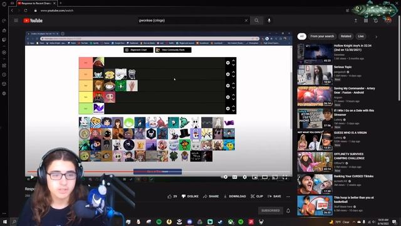401x226 pixels.
Task: Click the DOWNLOAD button
Action: click(235, 196)
